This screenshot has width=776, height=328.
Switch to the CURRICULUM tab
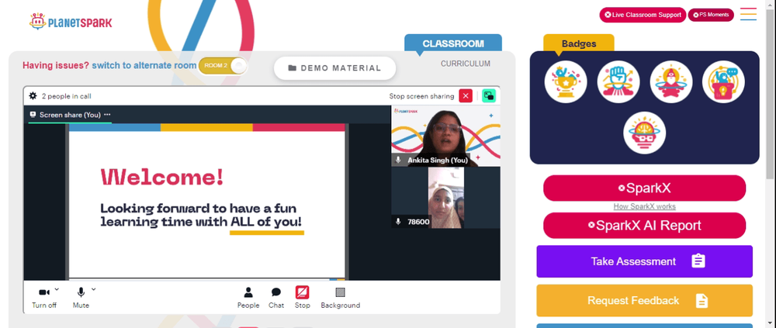click(x=466, y=64)
